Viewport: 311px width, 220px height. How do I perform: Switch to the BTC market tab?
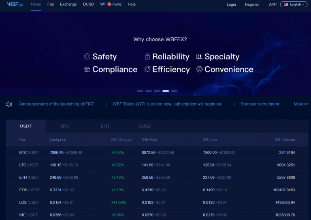pos(65,126)
